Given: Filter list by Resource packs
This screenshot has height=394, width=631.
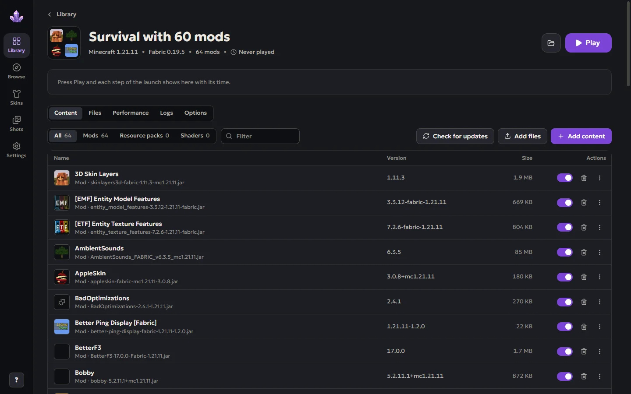Looking at the screenshot, I should pos(145,136).
